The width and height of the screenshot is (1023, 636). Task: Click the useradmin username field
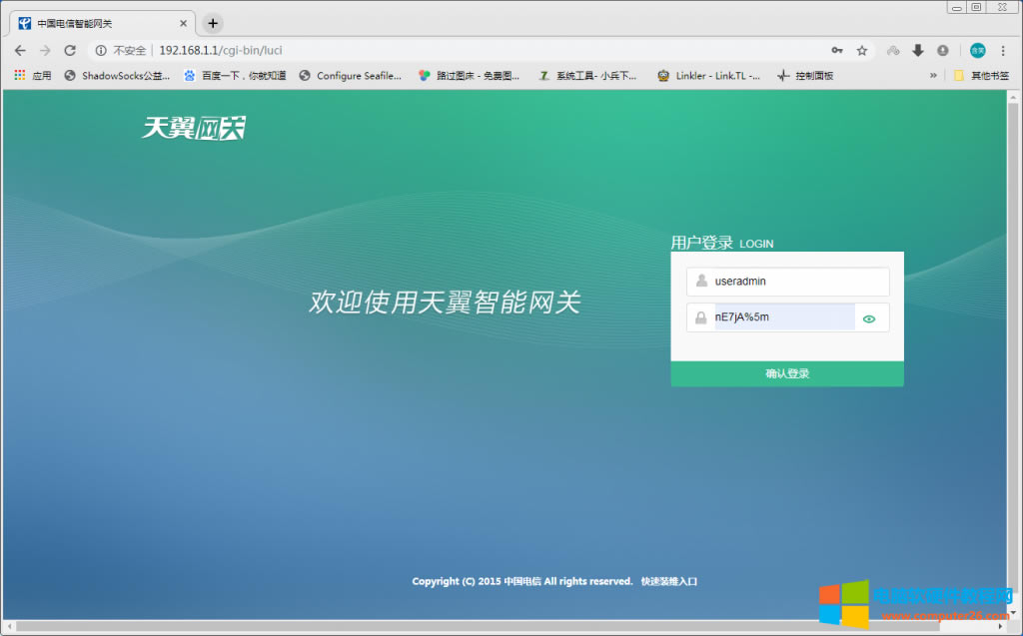[787, 282]
